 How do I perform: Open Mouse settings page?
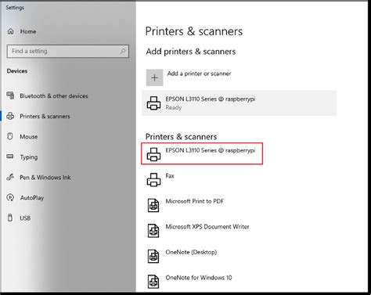pos(29,137)
